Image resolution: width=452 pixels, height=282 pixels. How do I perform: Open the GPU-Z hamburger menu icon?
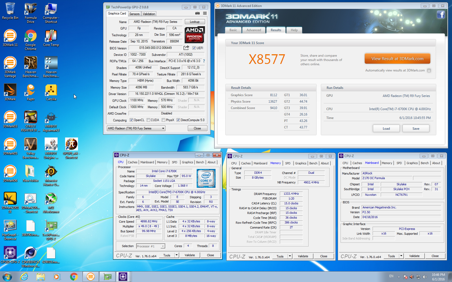tap(205, 13)
